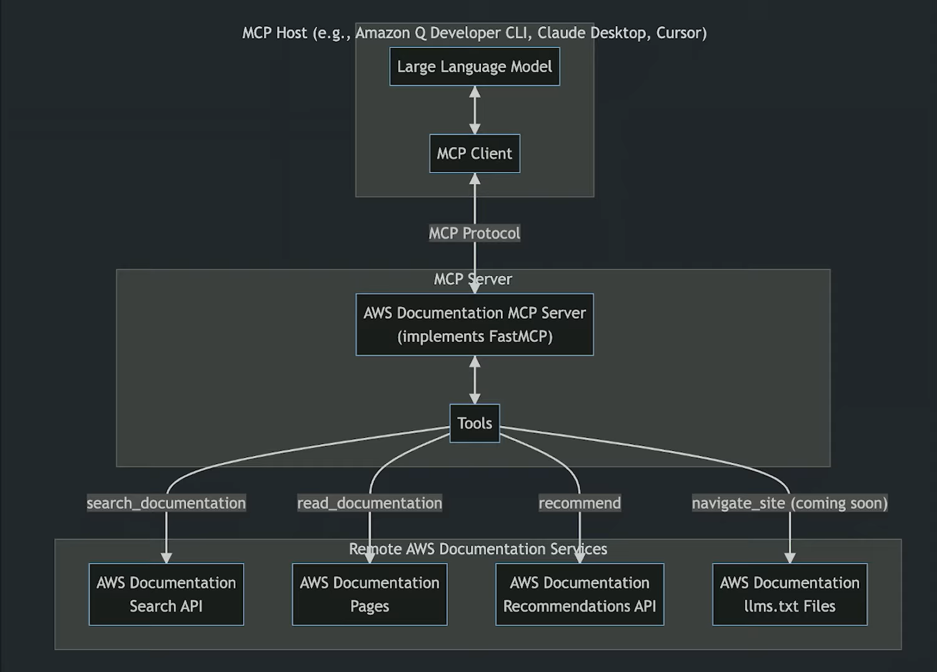The height and width of the screenshot is (672, 937).
Task: Select the Remote AWS Documentation Services heading
Action: pyautogui.click(x=478, y=549)
